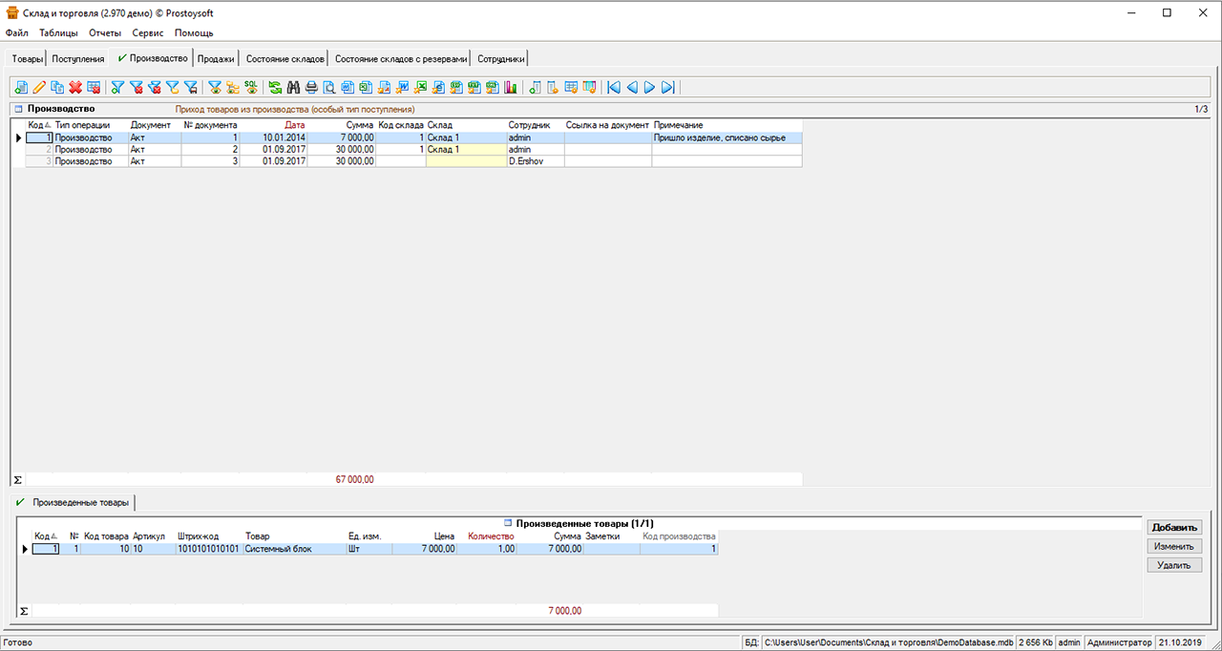1222x651 pixels.
Task: Click the pencil edit record icon
Action: 39,88
